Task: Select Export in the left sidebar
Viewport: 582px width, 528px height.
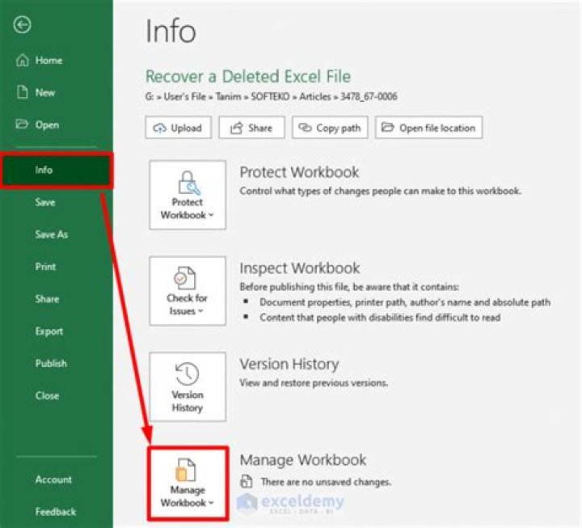Action: (48, 332)
